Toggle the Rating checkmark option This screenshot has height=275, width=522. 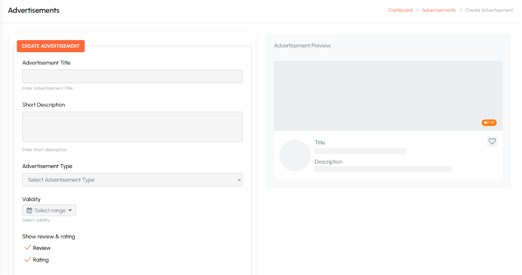28,260
